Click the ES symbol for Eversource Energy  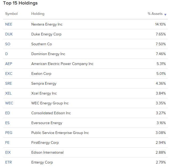click(7, 123)
